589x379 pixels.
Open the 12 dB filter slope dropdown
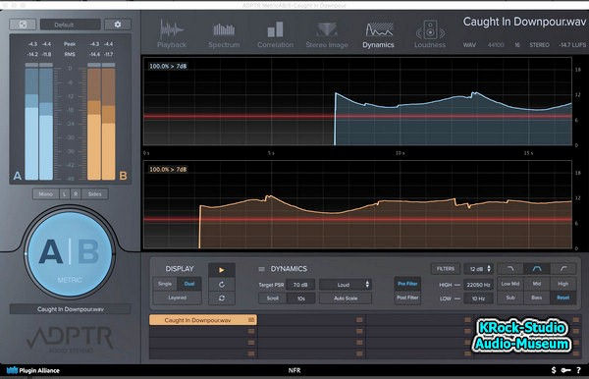(x=479, y=269)
